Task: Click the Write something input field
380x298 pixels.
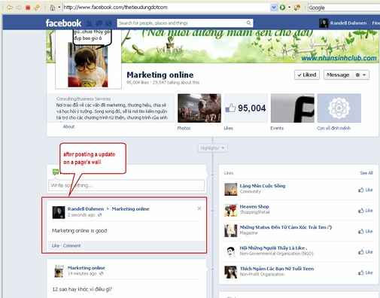Action: click(126, 185)
